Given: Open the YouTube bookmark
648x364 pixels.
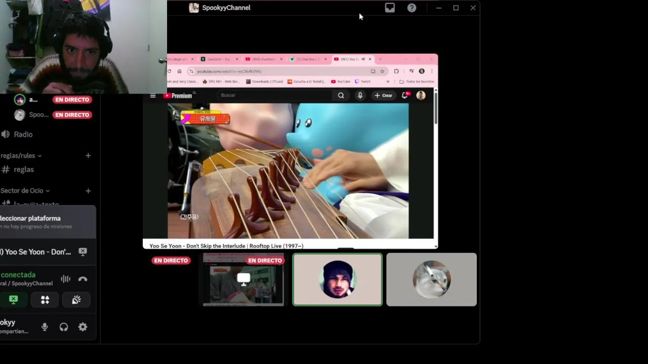Looking at the screenshot, I should click(341, 81).
